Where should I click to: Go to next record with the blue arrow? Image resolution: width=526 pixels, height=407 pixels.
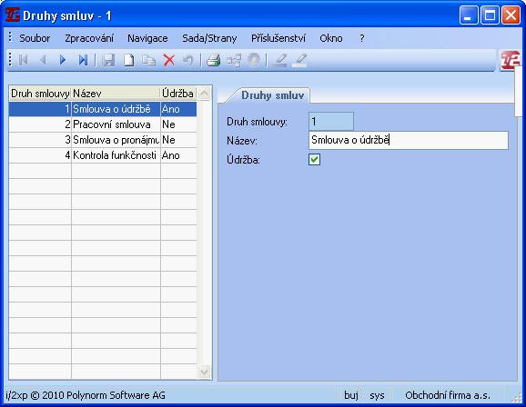63,60
